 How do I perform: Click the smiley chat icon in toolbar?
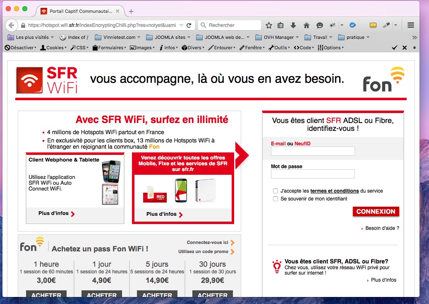(x=319, y=25)
